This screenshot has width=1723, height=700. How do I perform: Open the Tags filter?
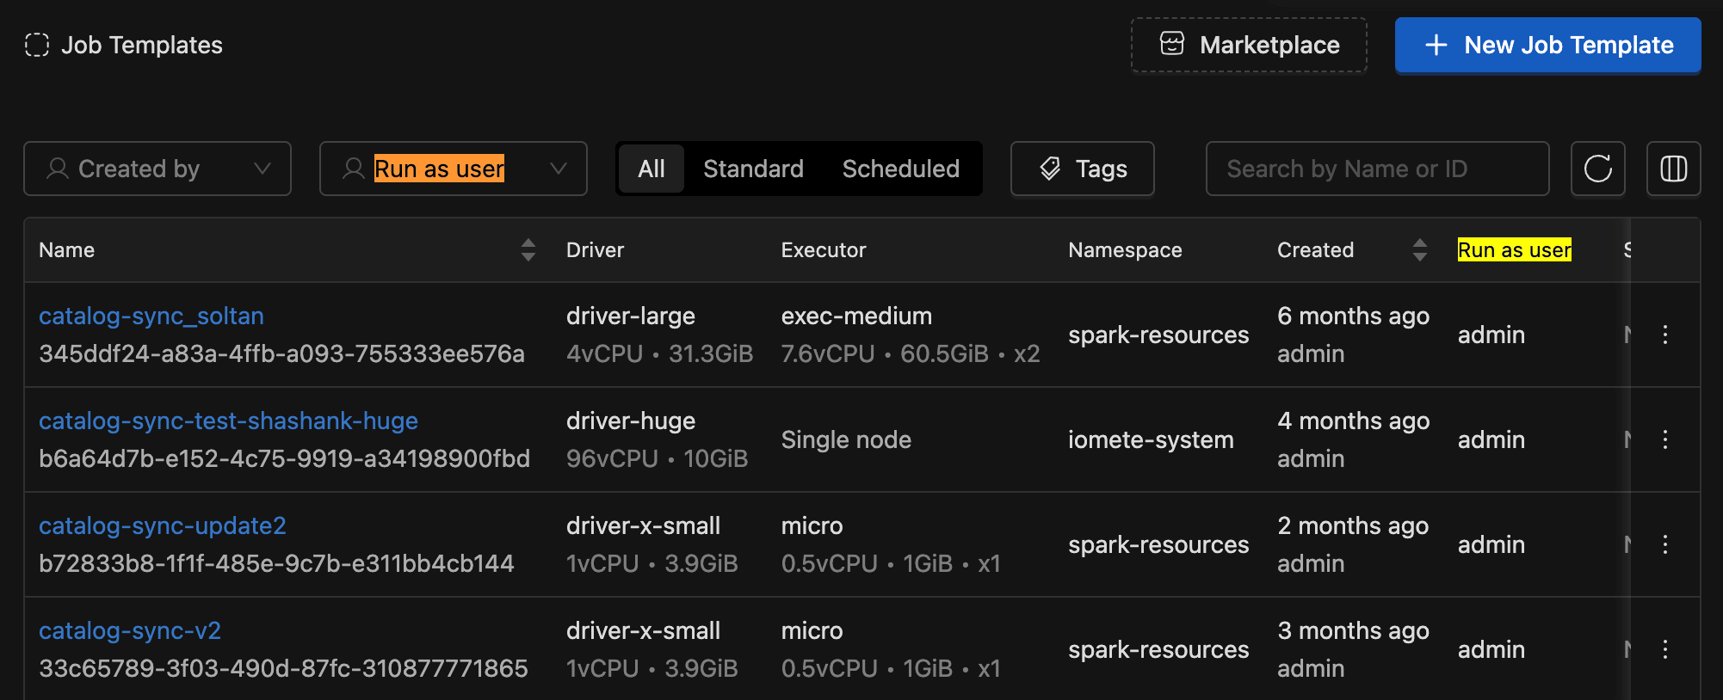1082,169
